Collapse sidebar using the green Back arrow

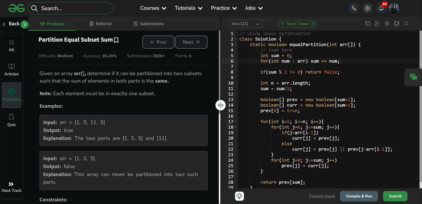[x=23, y=24]
